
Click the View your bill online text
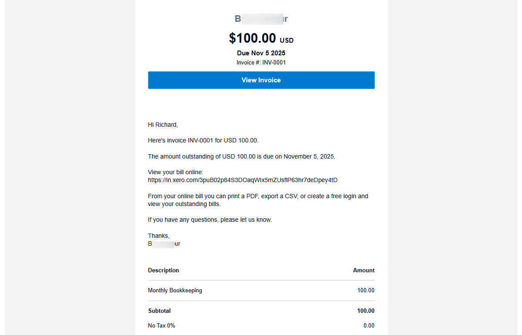[x=175, y=172]
